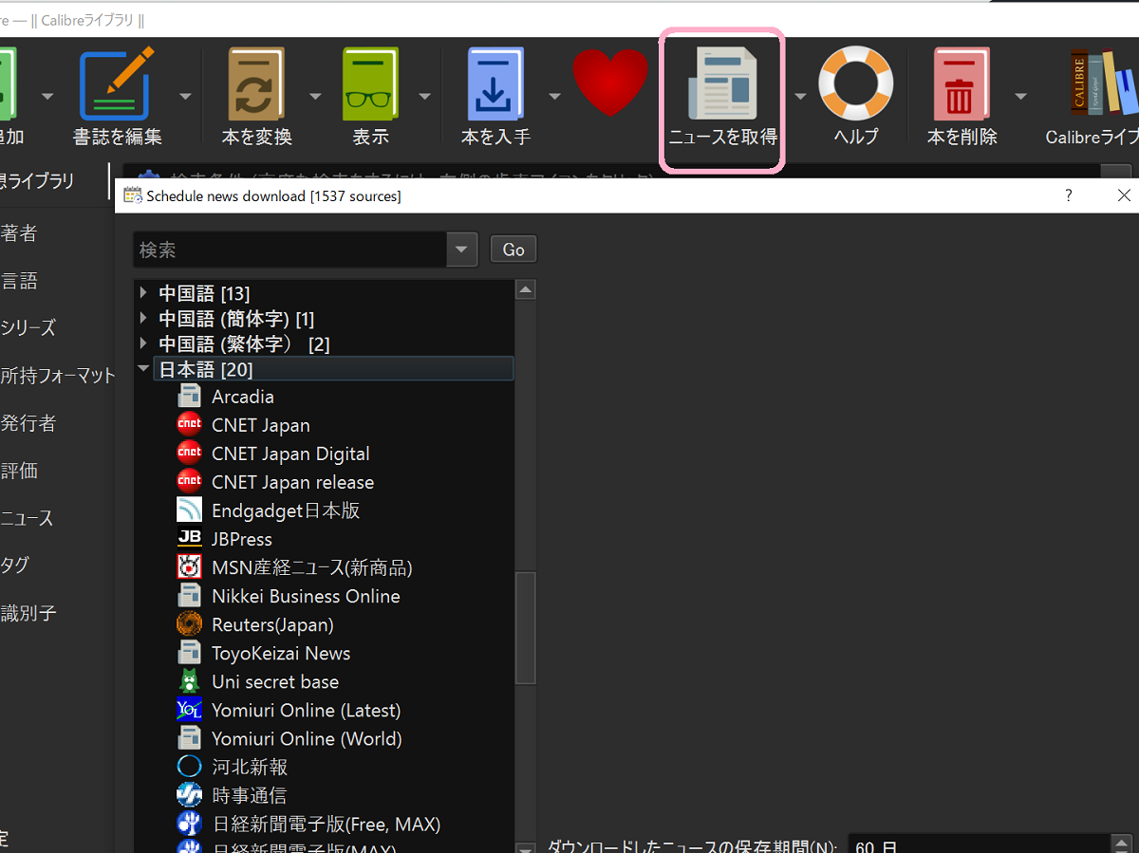The image size is (1139, 853).
Task: Select the Endgadget日本版 feed source
Action: (x=286, y=510)
